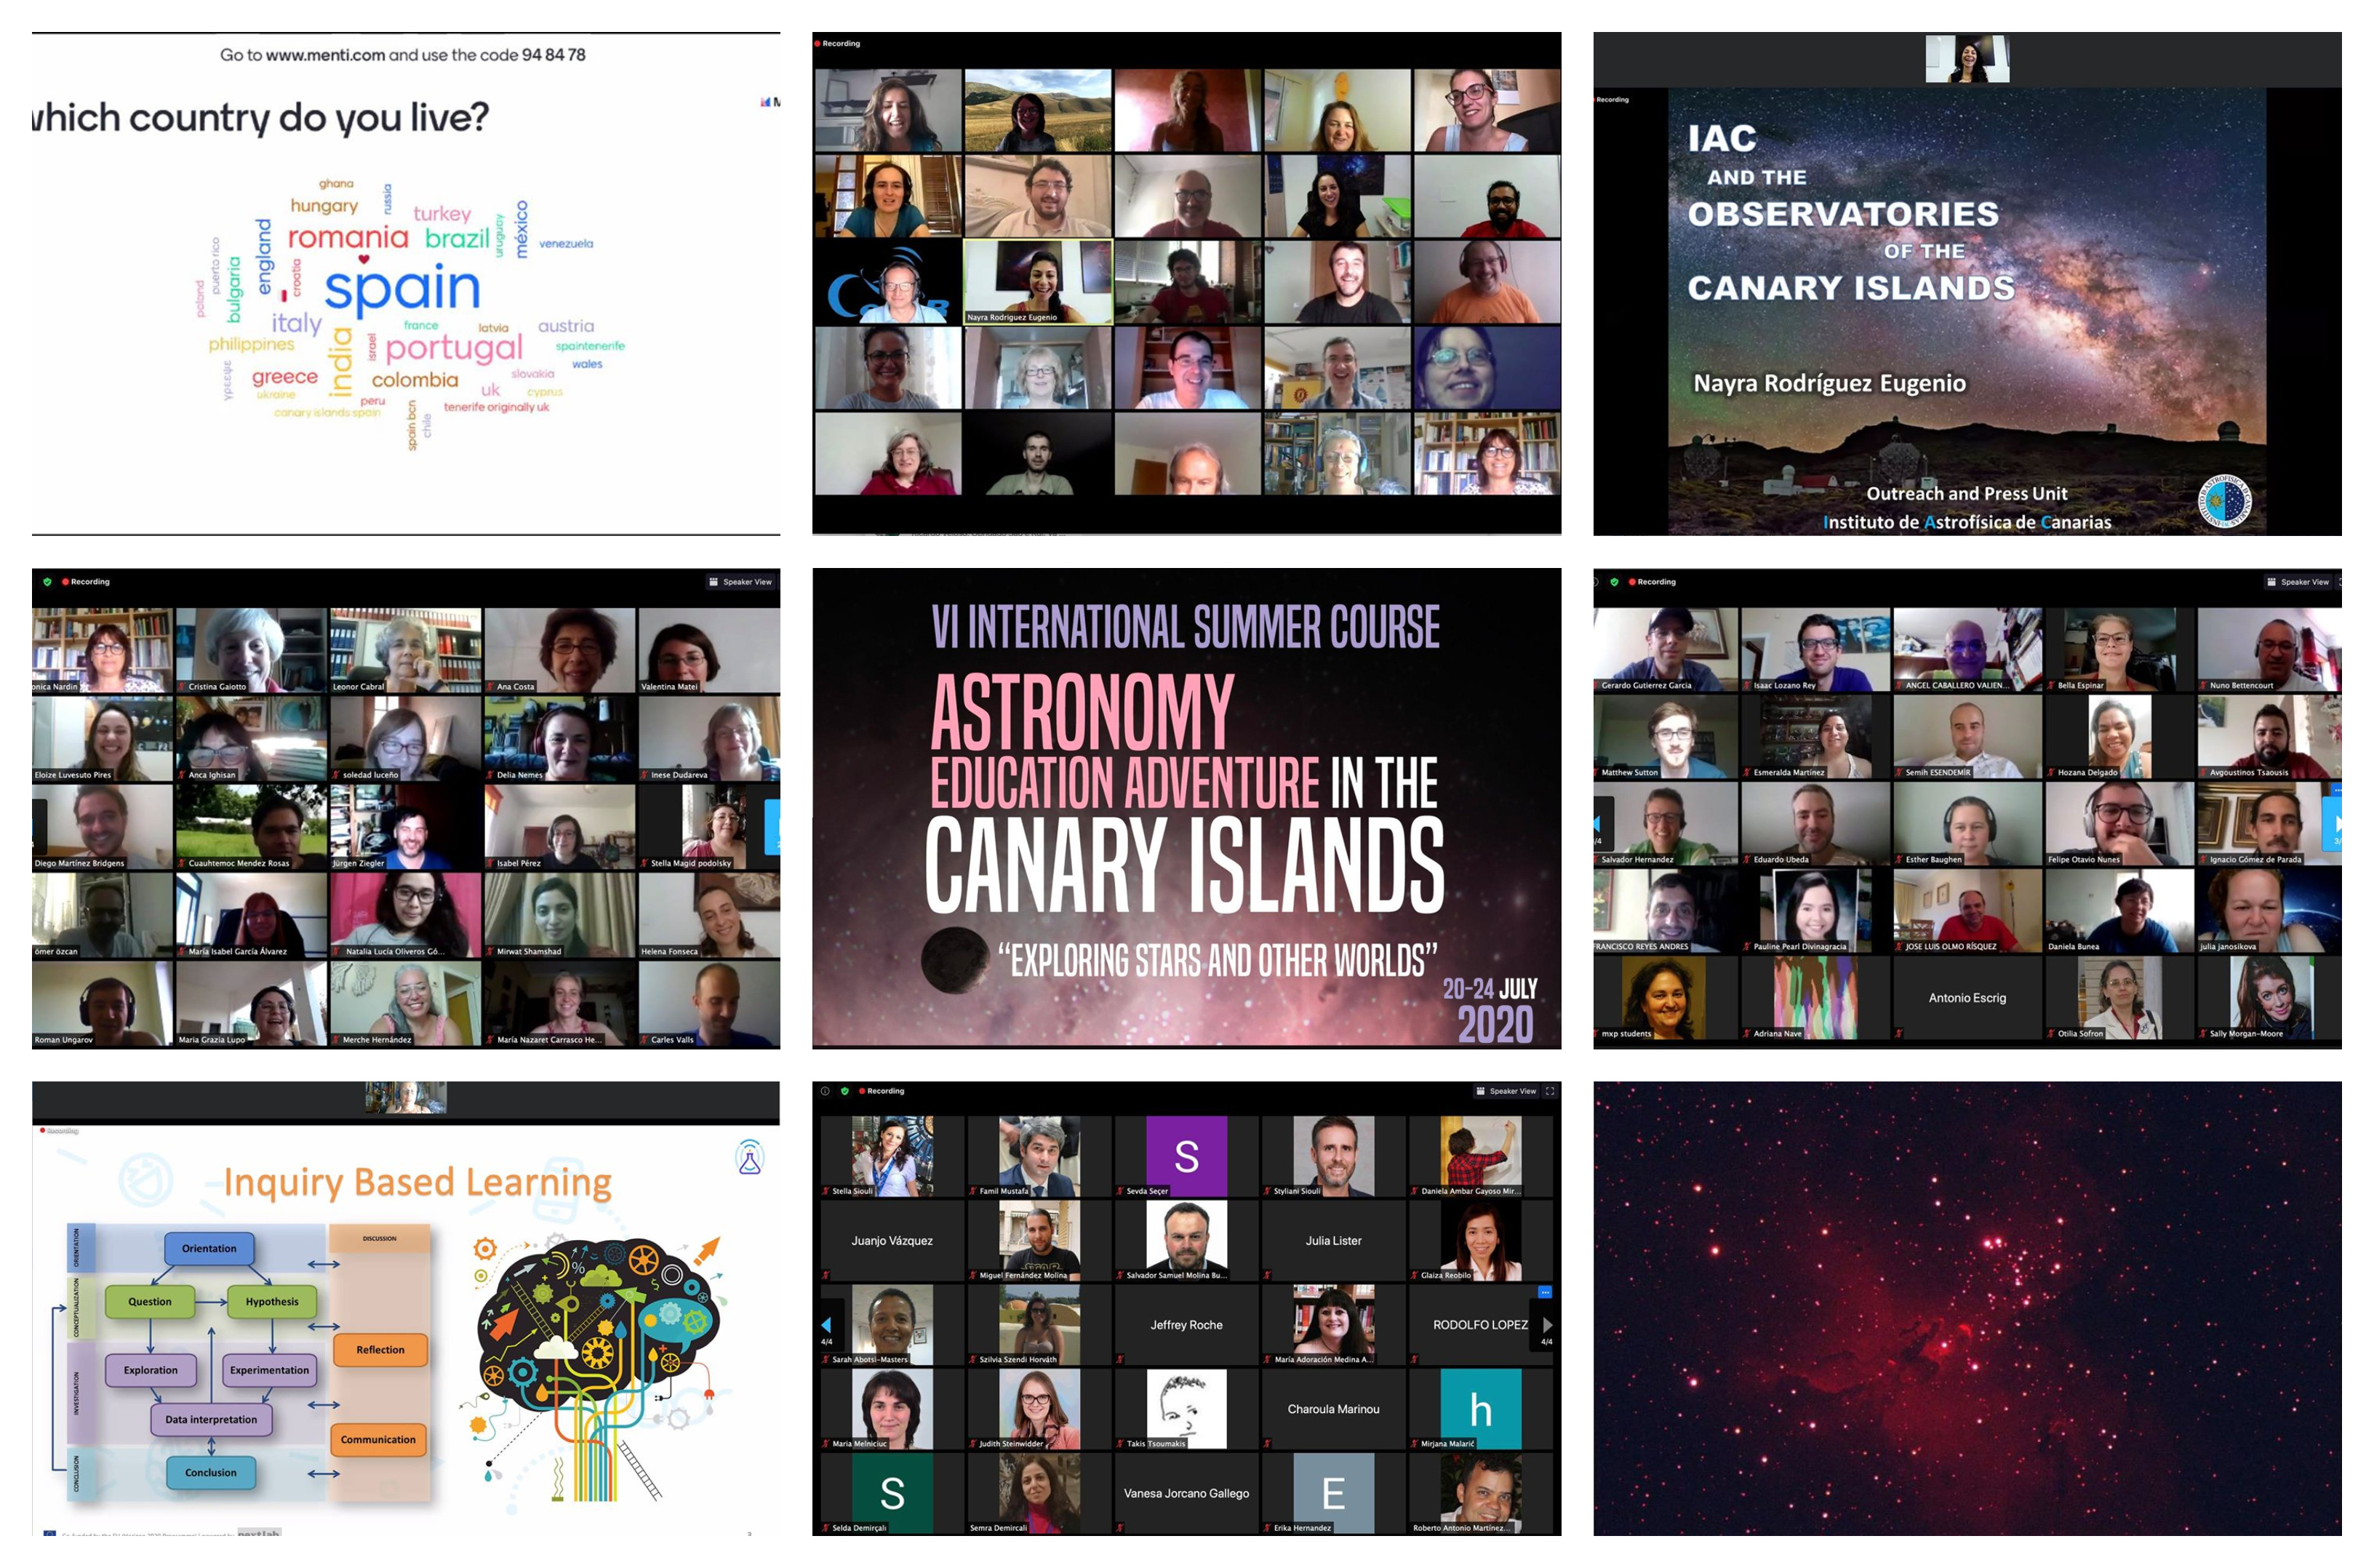Click the muted mic icon on Julia Lister's tile
Viewport: 2374px width, 1568px height.
1268,1276
